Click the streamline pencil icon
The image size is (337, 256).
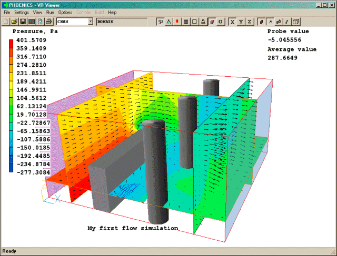click(286, 22)
